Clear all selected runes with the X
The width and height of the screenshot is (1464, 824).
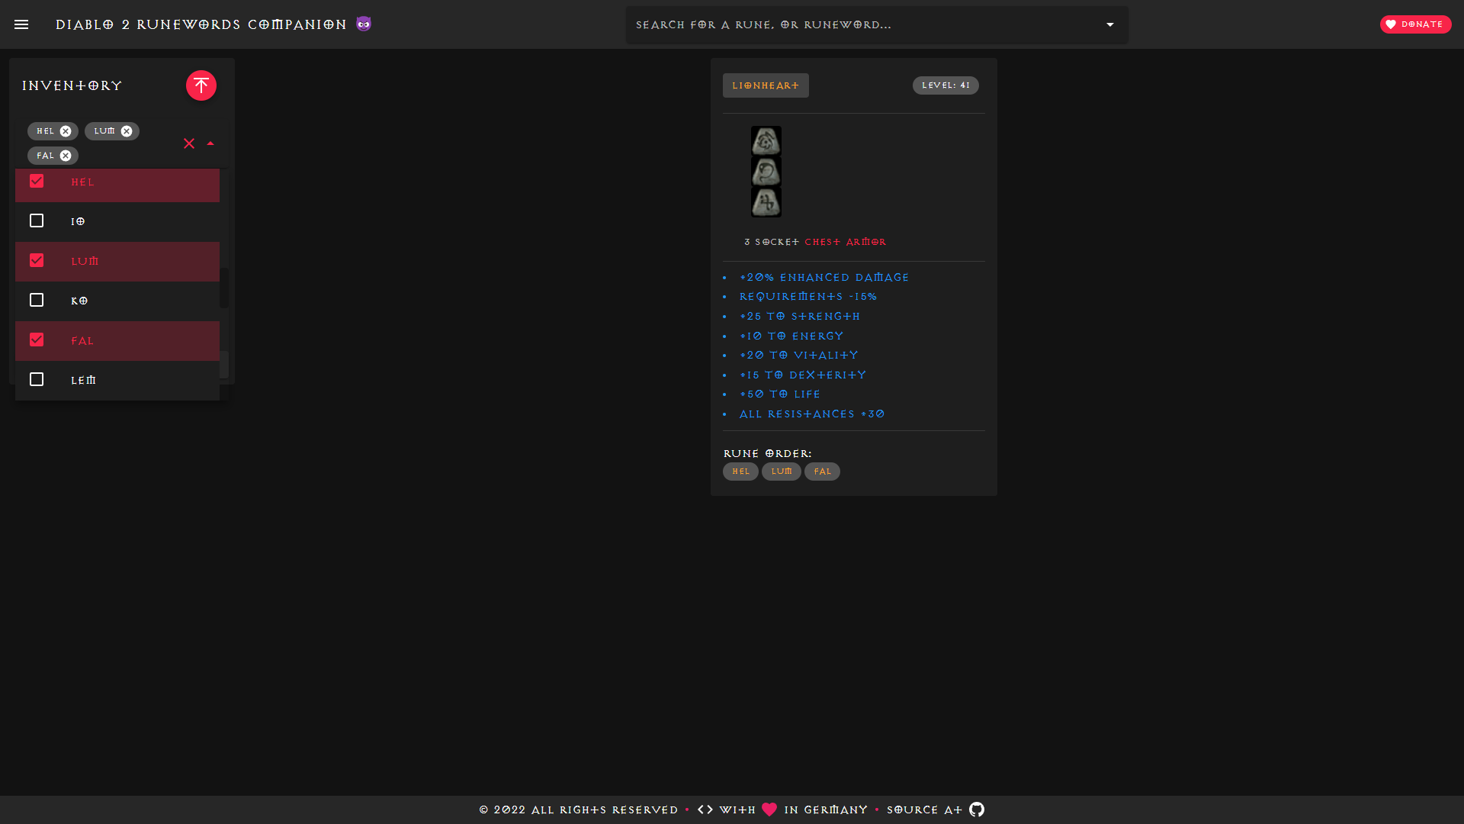point(189,143)
